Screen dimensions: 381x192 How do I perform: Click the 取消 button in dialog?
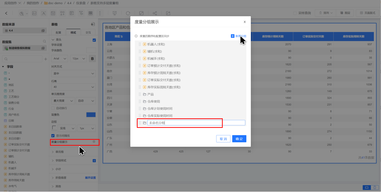[223, 139]
